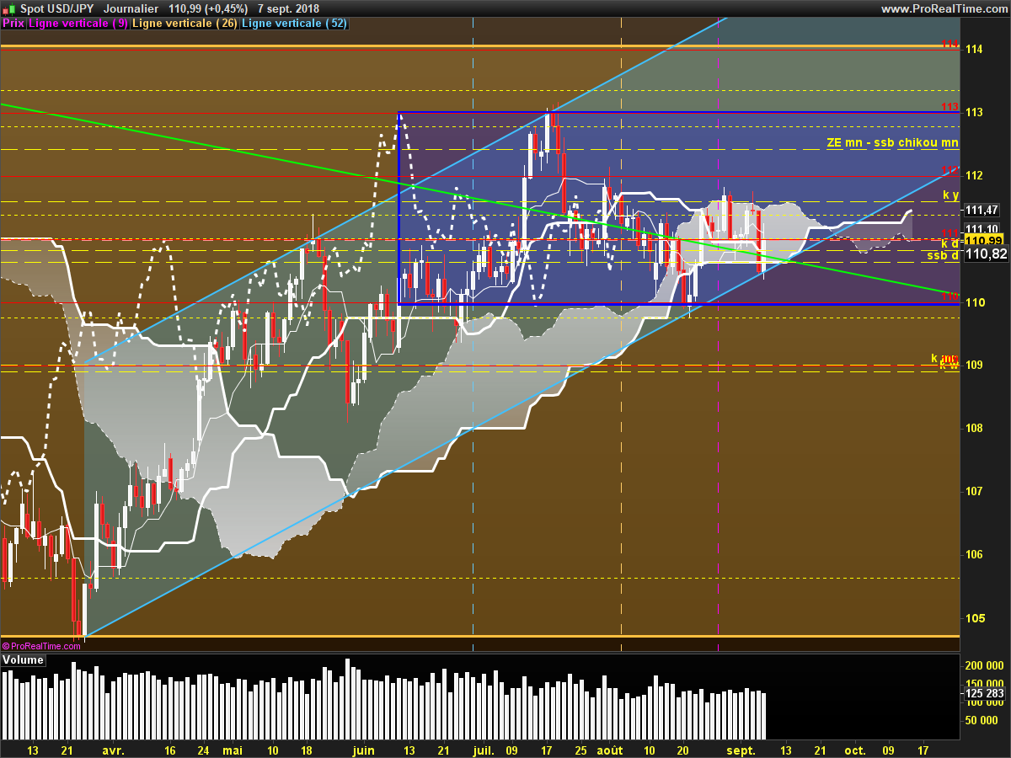Select the Ligne verticale (26) tab
This screenshot has width=1011, height=758.
(185, 24)
